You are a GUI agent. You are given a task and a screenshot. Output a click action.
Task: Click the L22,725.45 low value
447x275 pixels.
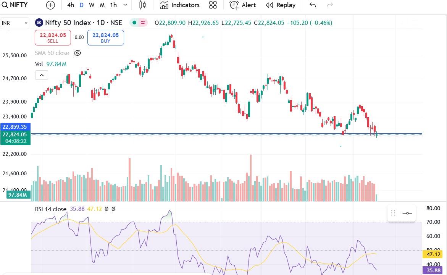[x=236, y=23]
